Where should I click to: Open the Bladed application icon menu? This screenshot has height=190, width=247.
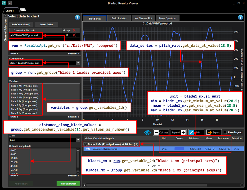click(4, 3)
